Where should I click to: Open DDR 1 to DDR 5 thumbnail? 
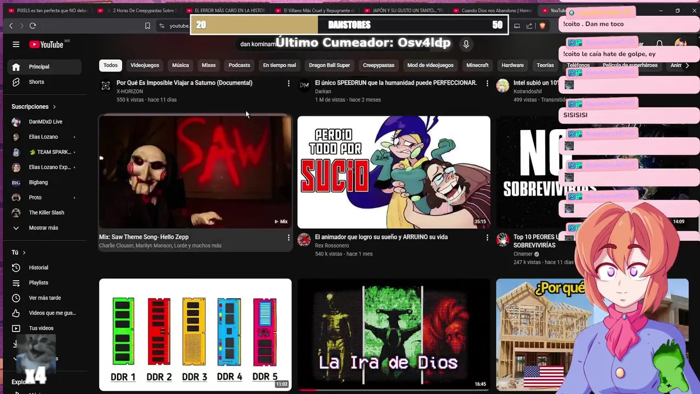pos(195,334)
